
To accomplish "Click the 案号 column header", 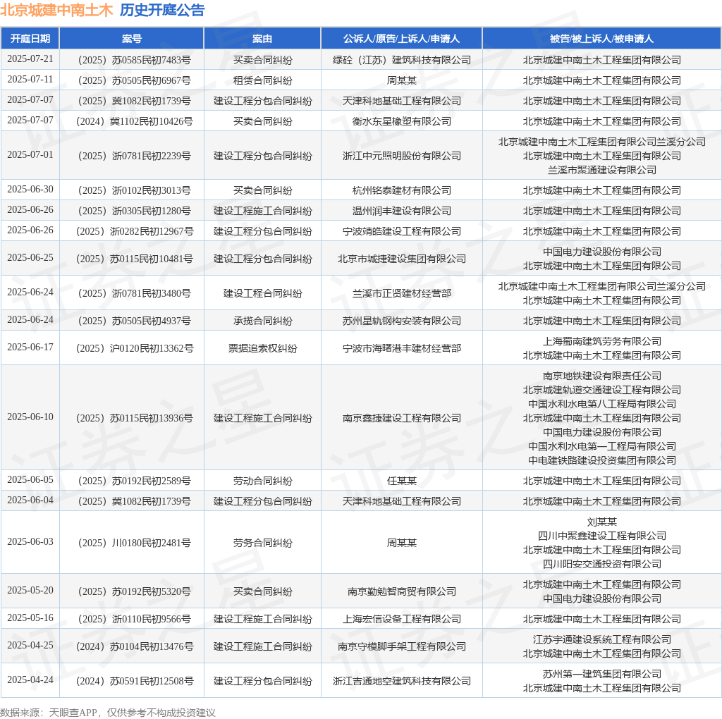I will click(132, 39).
